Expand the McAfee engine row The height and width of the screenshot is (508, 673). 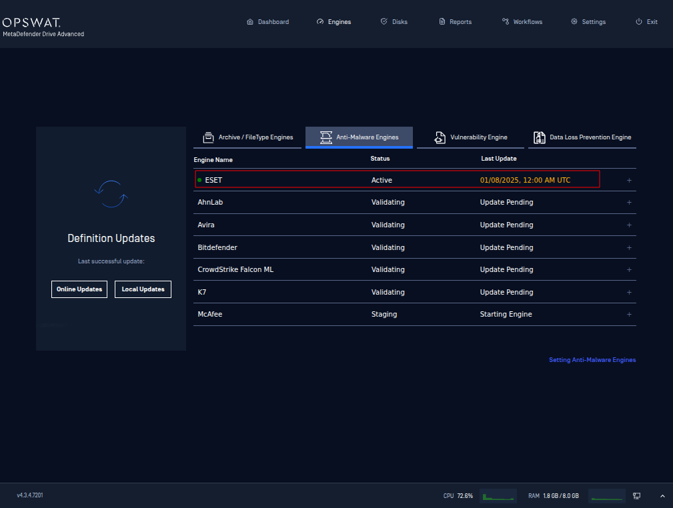[629, 314]
